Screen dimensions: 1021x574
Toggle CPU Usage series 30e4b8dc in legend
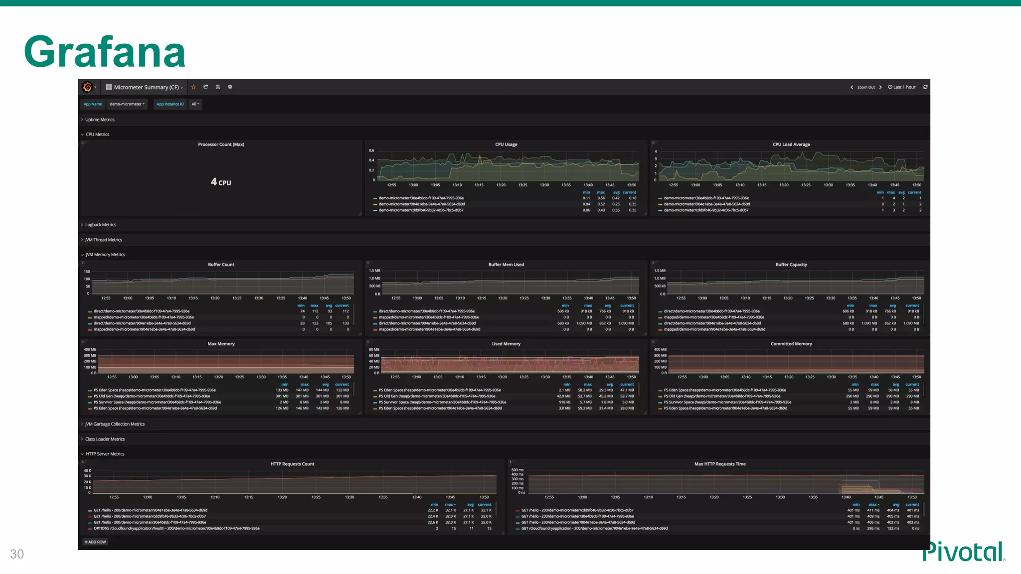click(421, 198)
